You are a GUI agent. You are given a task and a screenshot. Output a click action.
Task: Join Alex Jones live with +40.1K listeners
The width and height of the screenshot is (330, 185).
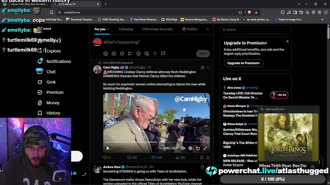(279, 95)
